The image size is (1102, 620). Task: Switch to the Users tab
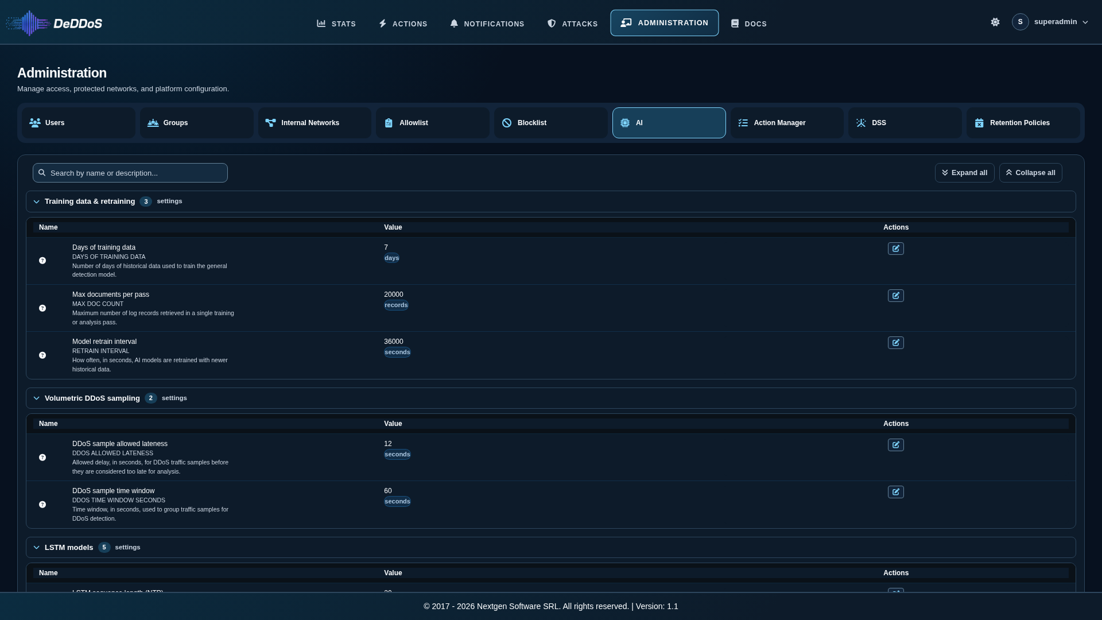79,123
